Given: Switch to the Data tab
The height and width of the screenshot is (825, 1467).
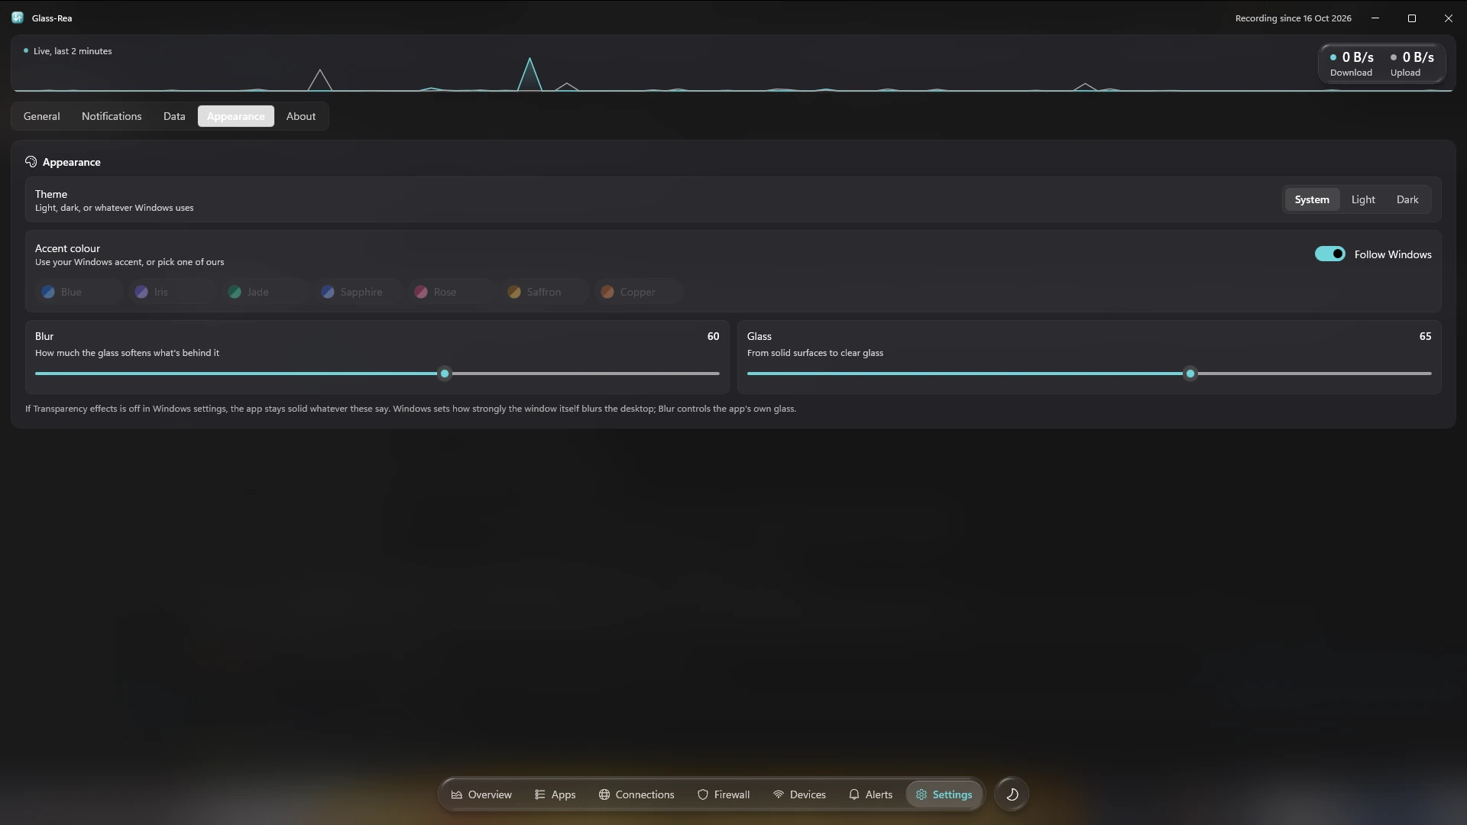Looking at the screenshot, I should click(174, 116).
